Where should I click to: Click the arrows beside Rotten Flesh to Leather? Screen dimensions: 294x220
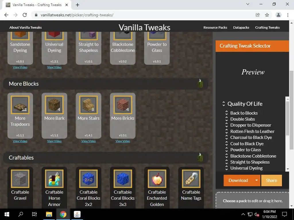click(227, 131)
